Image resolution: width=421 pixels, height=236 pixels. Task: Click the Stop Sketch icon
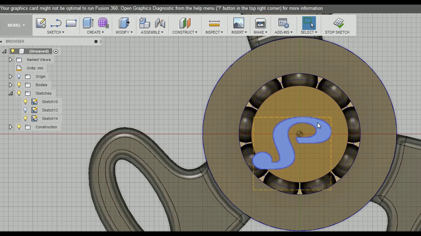[338, 23]
